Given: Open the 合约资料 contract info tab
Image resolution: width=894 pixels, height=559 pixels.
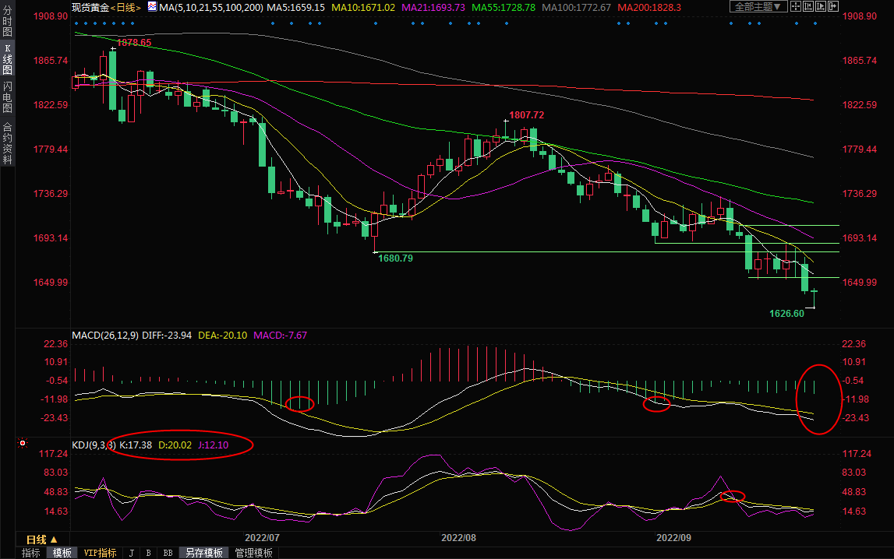Looking at the screenshot, I should pos(7,142).
